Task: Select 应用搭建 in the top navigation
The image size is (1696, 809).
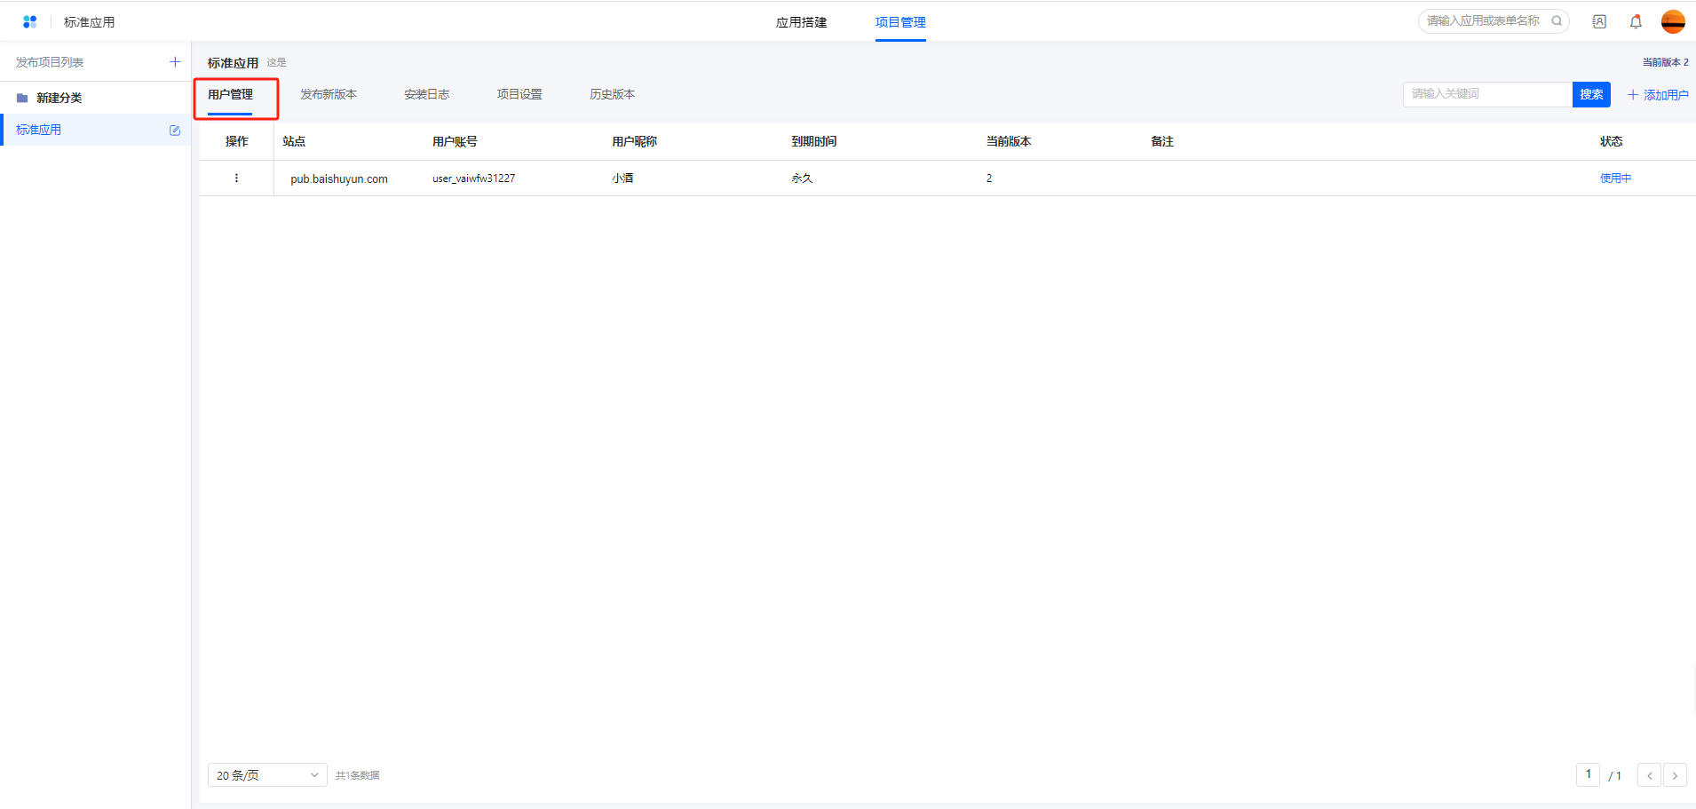Action: point(801,22)
